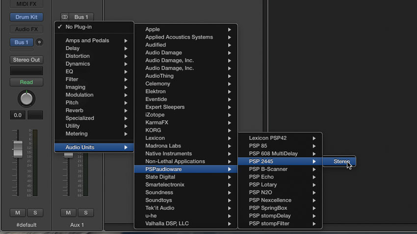Image resolution: width=417 pixels, height=234 pixels.
Task: Click the Audio FX slot
Action: point(26,29)
